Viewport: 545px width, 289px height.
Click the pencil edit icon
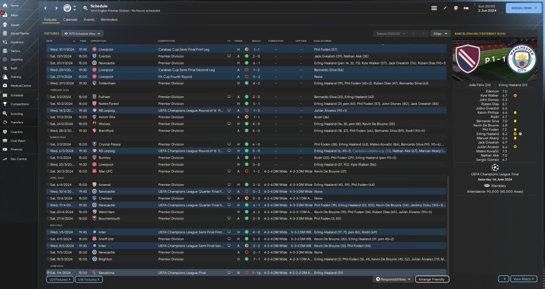pos(445,8)
